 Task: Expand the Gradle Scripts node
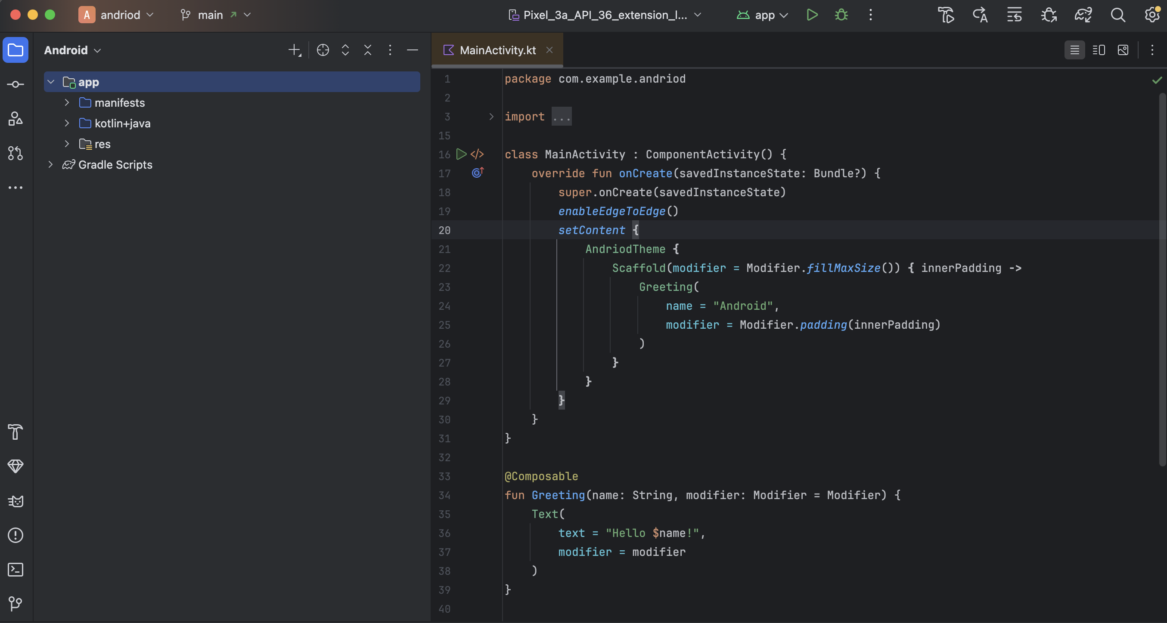[50, 165]
